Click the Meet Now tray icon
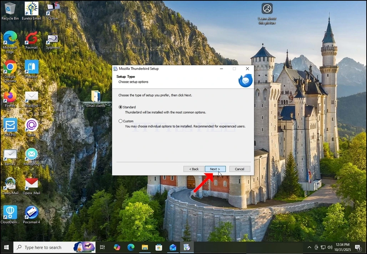 [x=316, y=248]
